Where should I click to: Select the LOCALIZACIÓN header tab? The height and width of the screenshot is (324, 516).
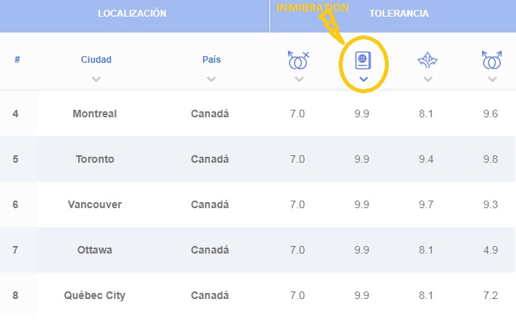click(x=132, y=14)
